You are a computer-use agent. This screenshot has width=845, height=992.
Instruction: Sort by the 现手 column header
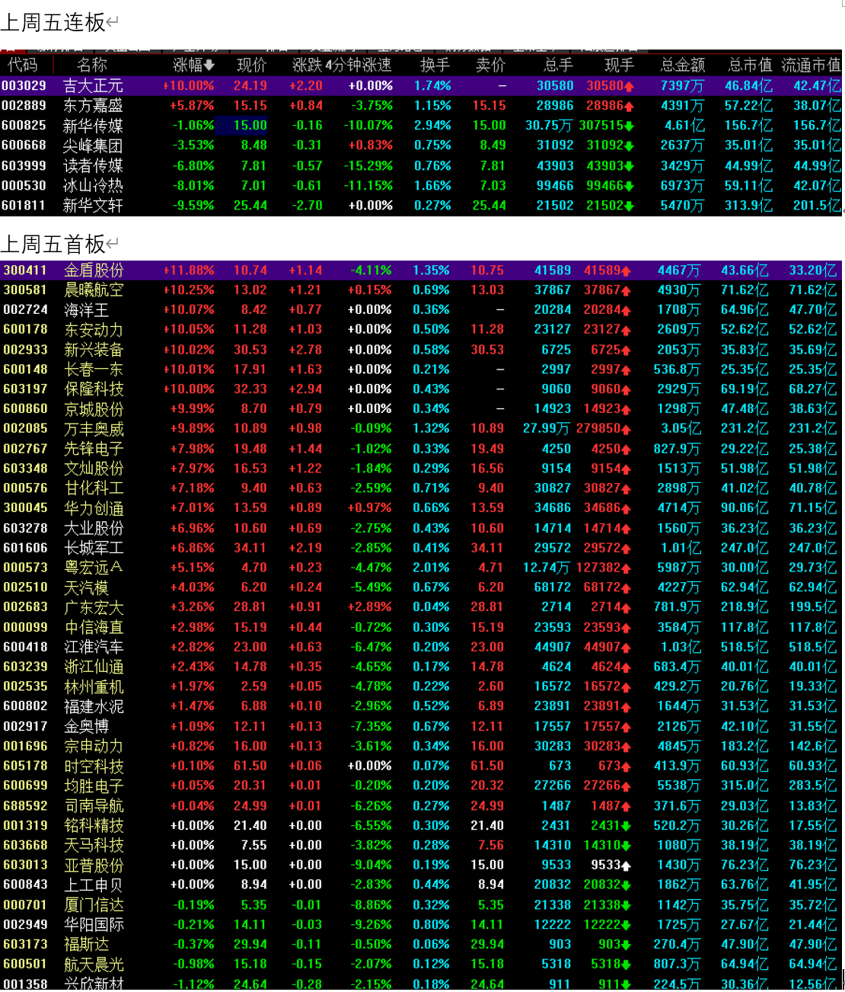pyautogui.click(x=620, y=65)
